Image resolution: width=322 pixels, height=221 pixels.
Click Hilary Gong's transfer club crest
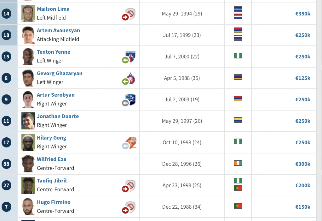coord(129,143)
